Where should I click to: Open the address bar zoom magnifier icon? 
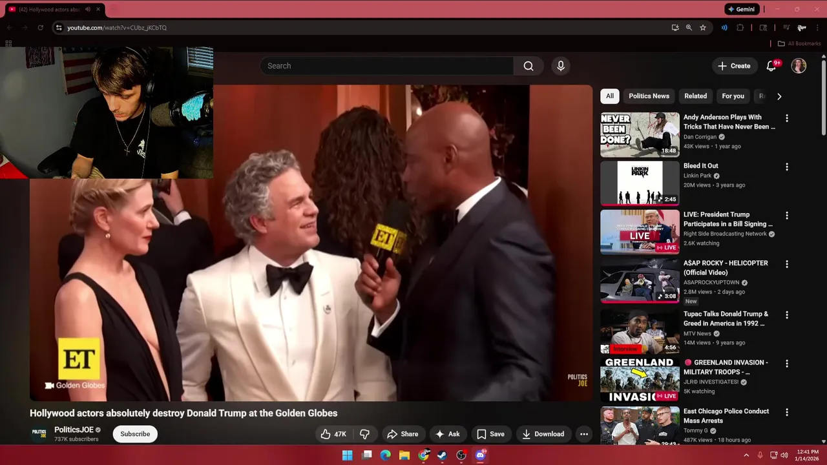pos(689,28)
